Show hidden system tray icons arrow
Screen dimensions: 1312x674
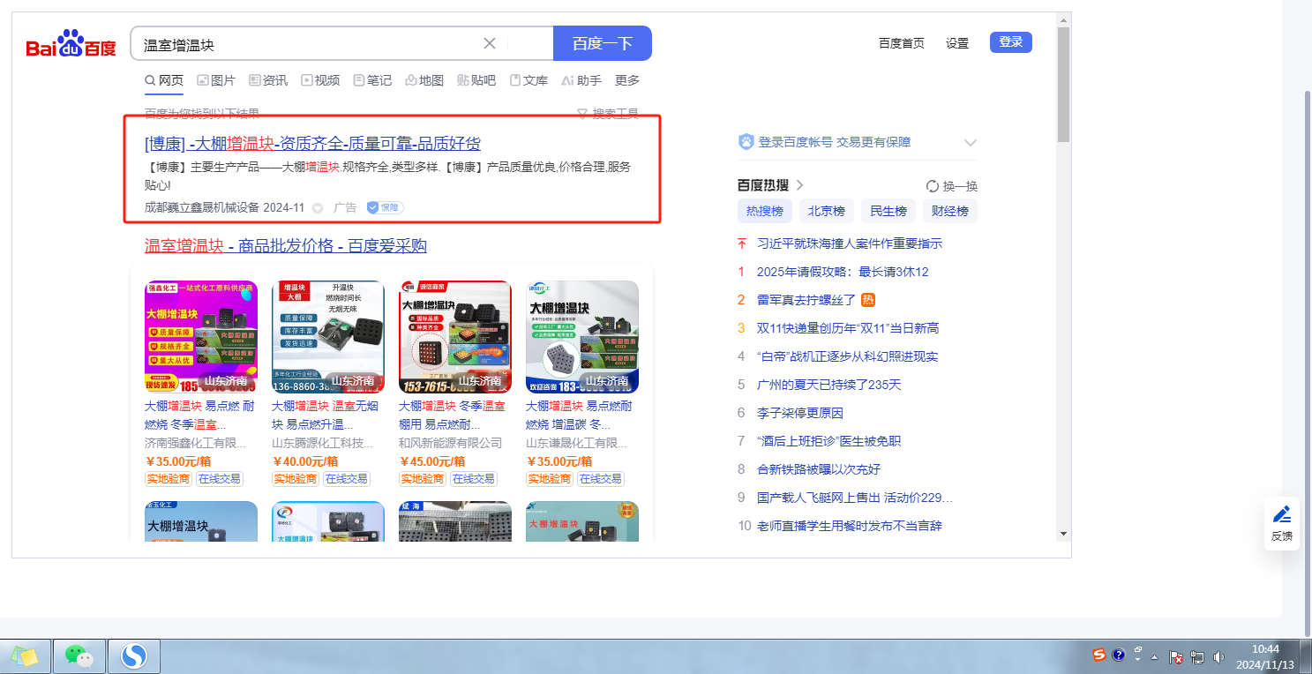click(1154, 656)
